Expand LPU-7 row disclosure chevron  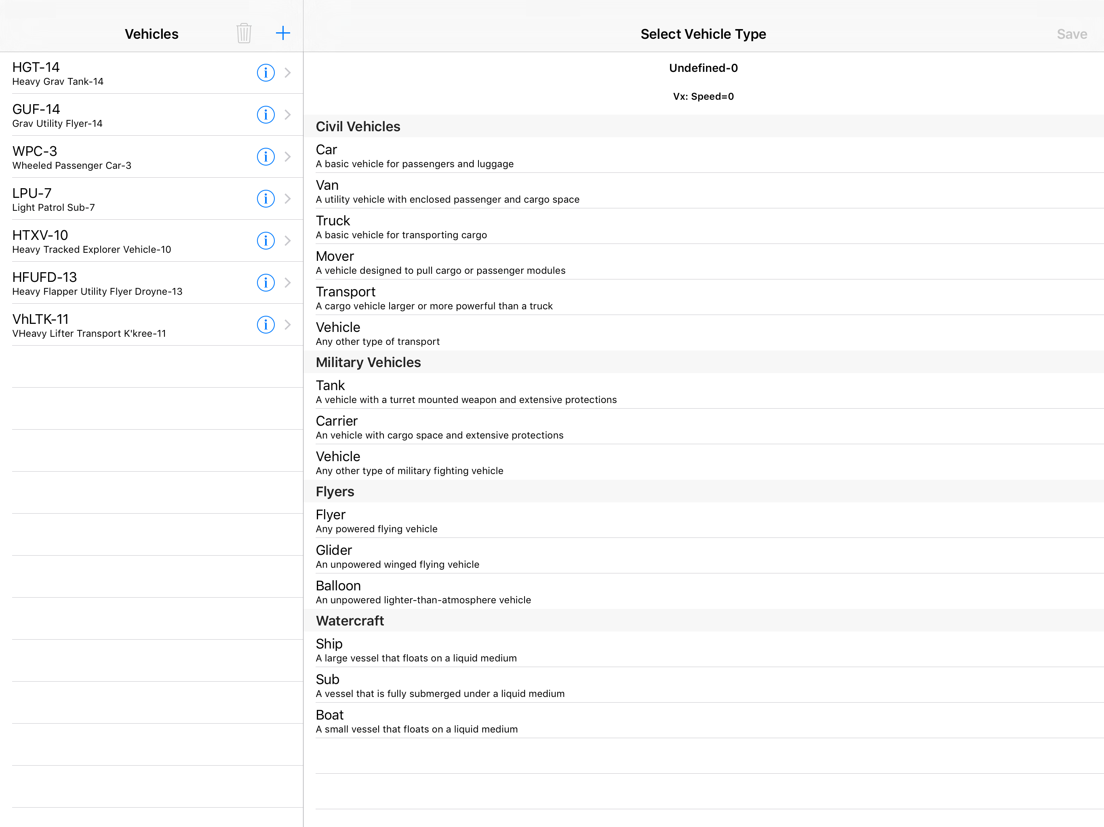tap(287, 199)
